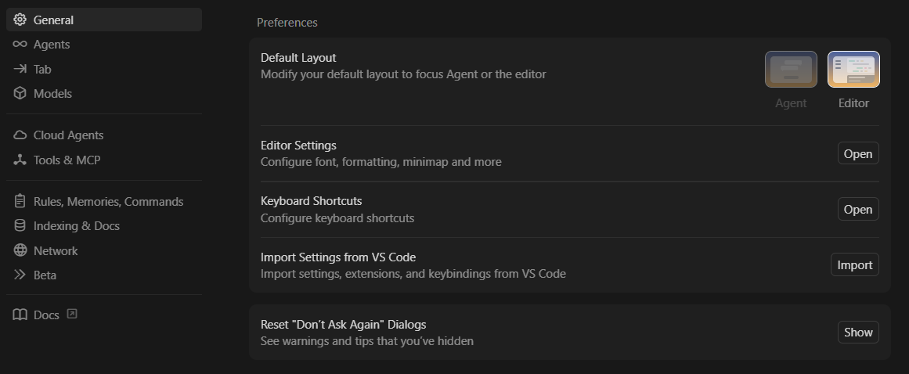Switch to the Agents settings section
Screen dimensions: 909x374
104,44
